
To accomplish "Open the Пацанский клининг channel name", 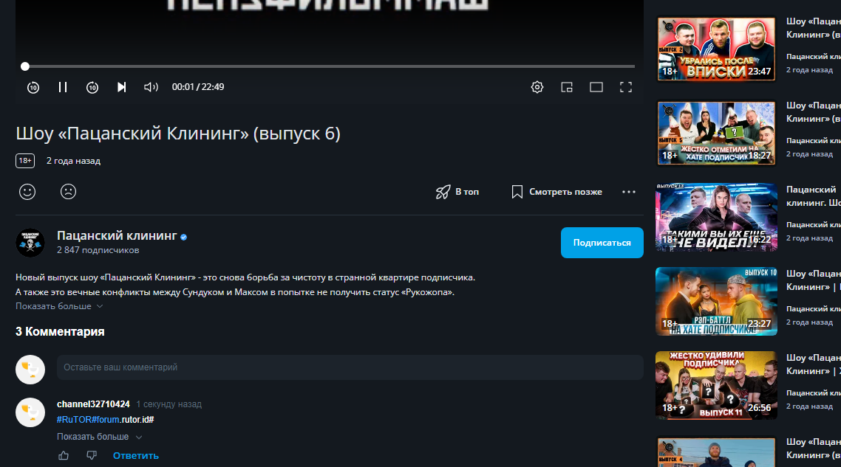I will point(117,235).
